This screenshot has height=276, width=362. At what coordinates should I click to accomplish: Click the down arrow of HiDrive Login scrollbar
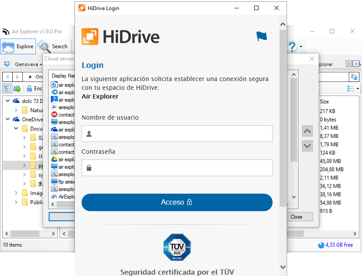point(283,267)
